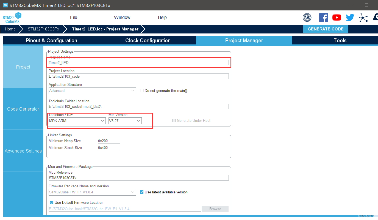Click Timer2_LED.ioc - Project Manager breadcrumb

105,29
